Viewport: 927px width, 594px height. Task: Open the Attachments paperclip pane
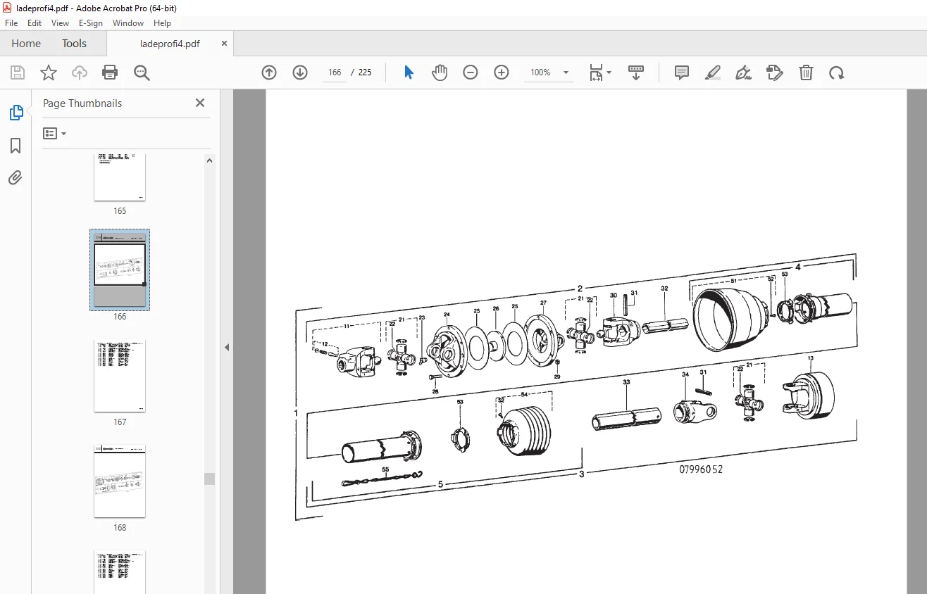pos(15,177)
